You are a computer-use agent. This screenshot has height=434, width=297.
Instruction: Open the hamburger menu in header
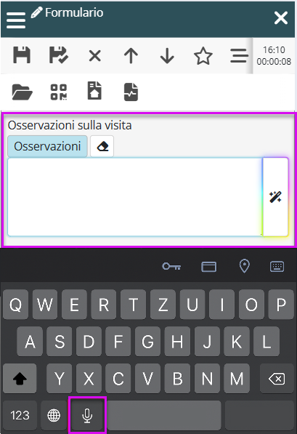[16, 20]
